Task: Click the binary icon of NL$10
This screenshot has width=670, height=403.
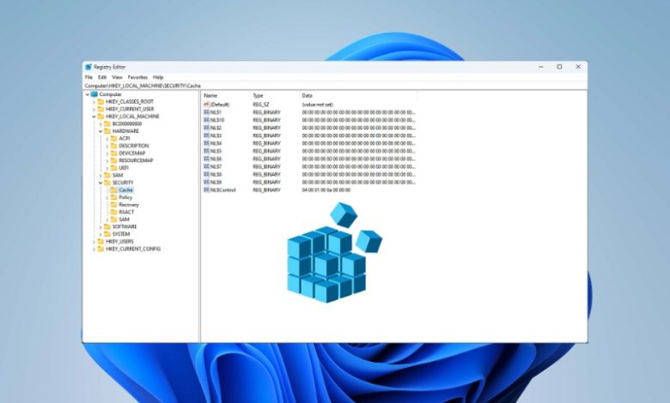Action: (206, 120)
